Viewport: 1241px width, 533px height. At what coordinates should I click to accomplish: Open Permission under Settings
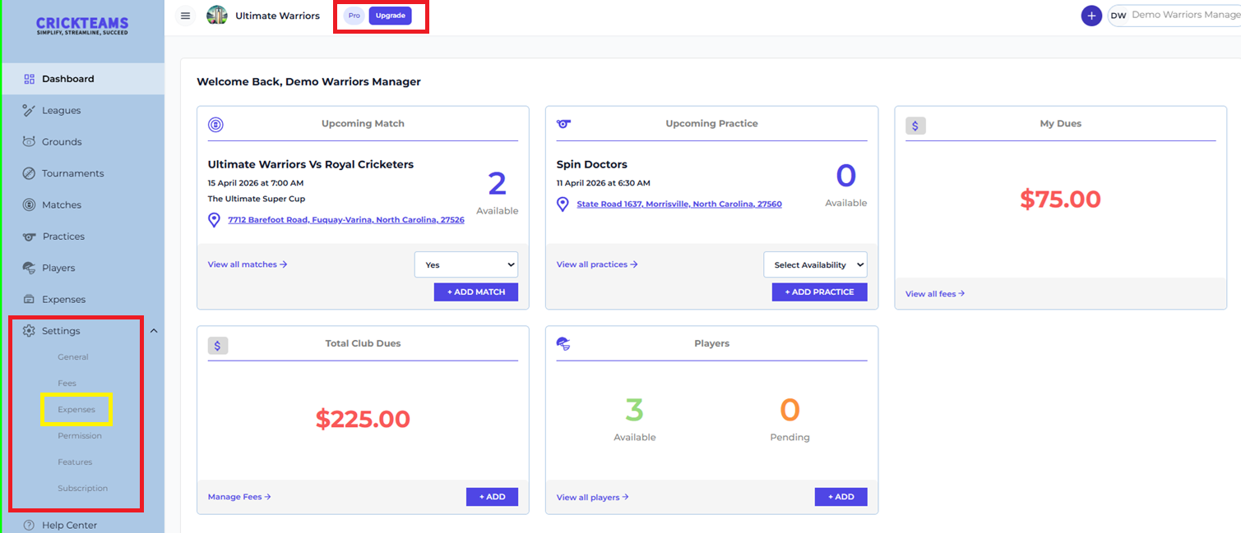(80, 436)
